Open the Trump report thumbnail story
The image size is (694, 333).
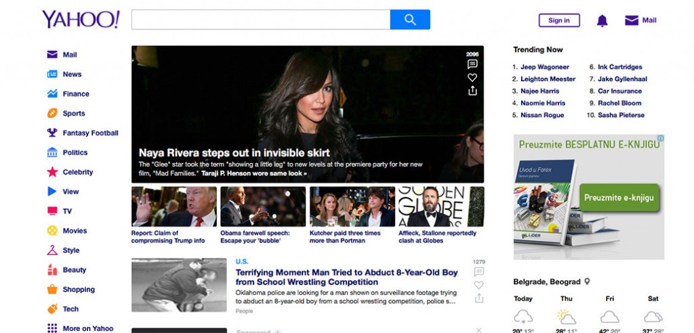tap(174, 206)
